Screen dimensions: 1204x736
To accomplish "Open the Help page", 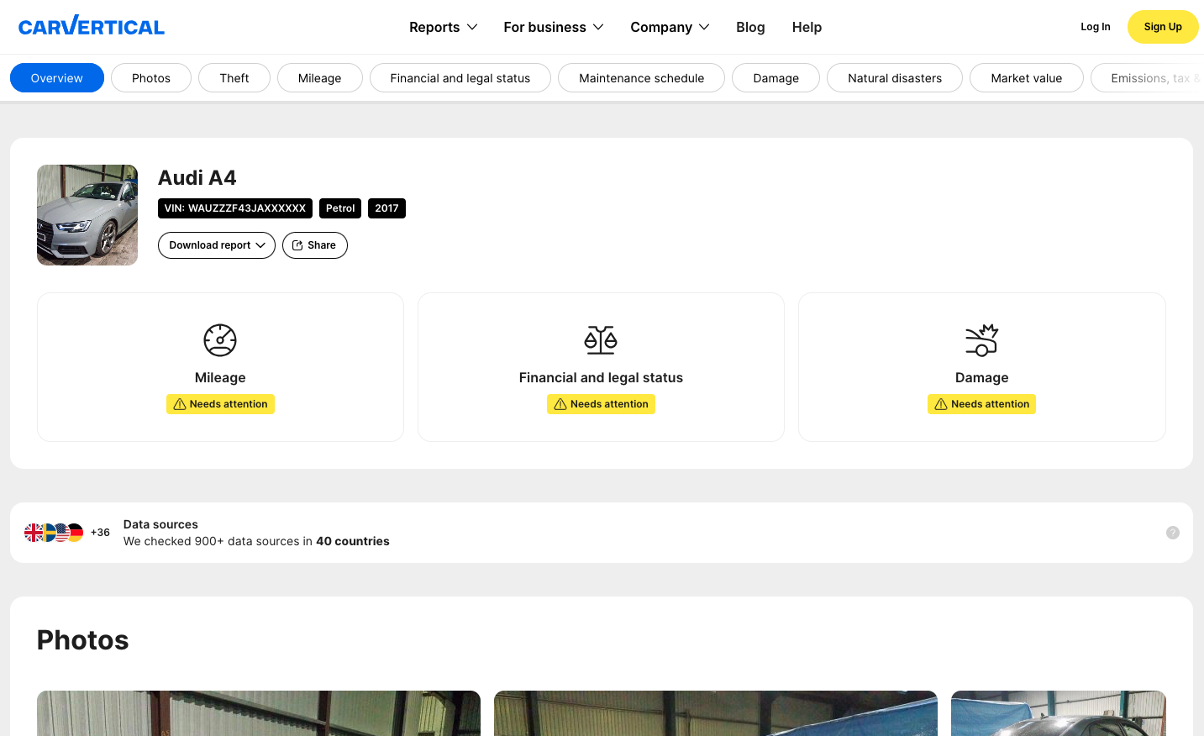I will click(807, 27).
